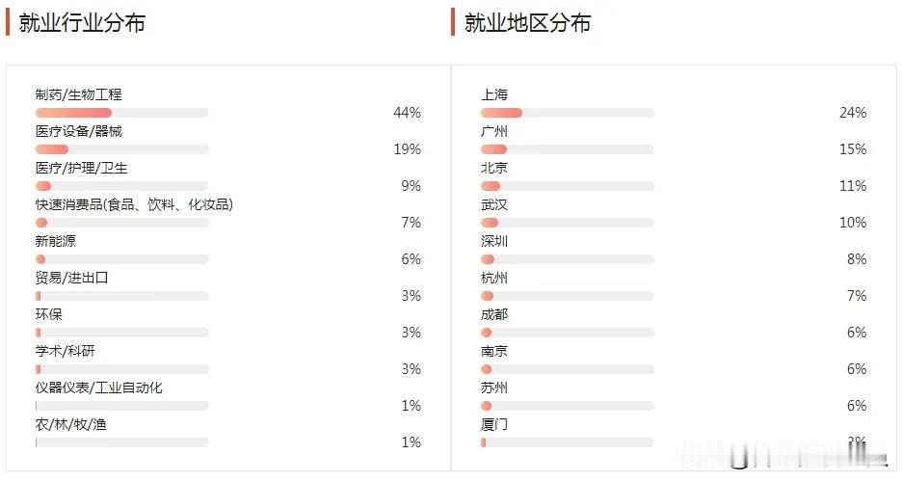Click the 44% value for 制药/生物工程
Viewport: 903px width, 482px height.
pos(407,113)
